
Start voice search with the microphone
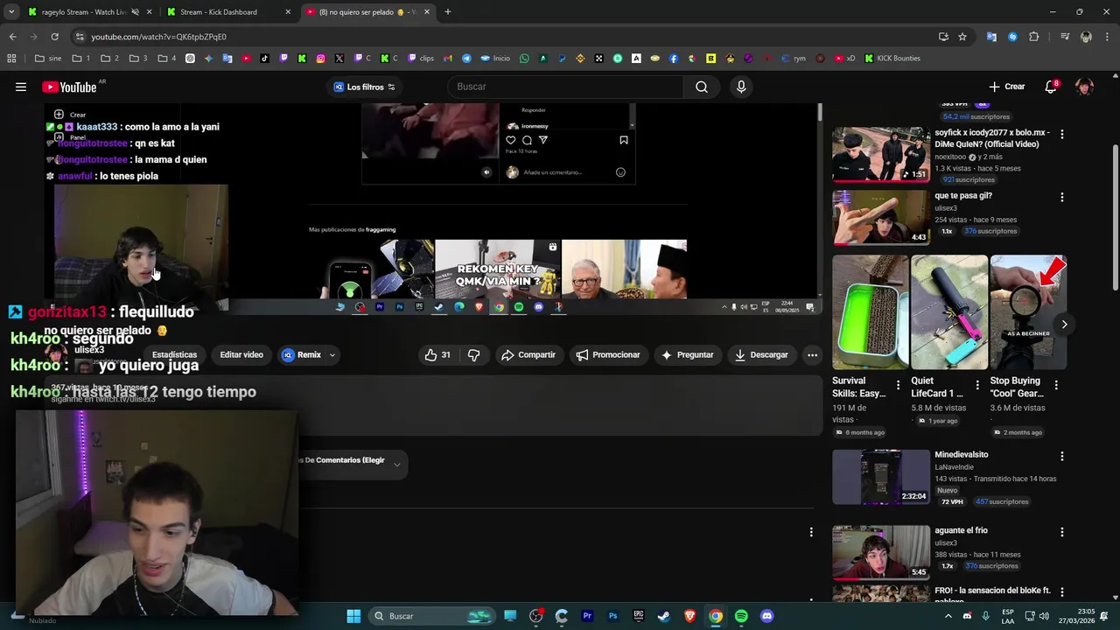pos(741,87)
